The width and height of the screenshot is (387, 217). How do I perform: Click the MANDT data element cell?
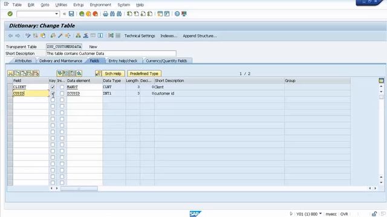point(85,87)
